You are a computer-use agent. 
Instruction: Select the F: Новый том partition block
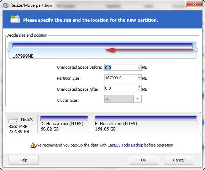(x=146, y=124)
